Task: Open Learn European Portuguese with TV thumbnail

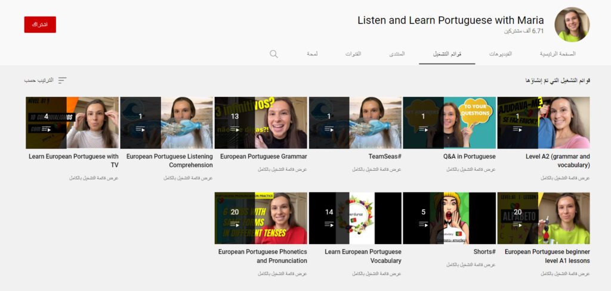Action: tap(72, 123)
